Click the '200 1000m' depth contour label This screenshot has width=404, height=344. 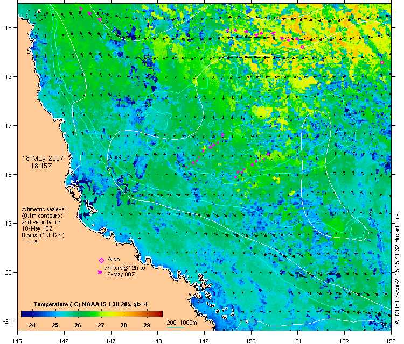(x=182, y=322)
